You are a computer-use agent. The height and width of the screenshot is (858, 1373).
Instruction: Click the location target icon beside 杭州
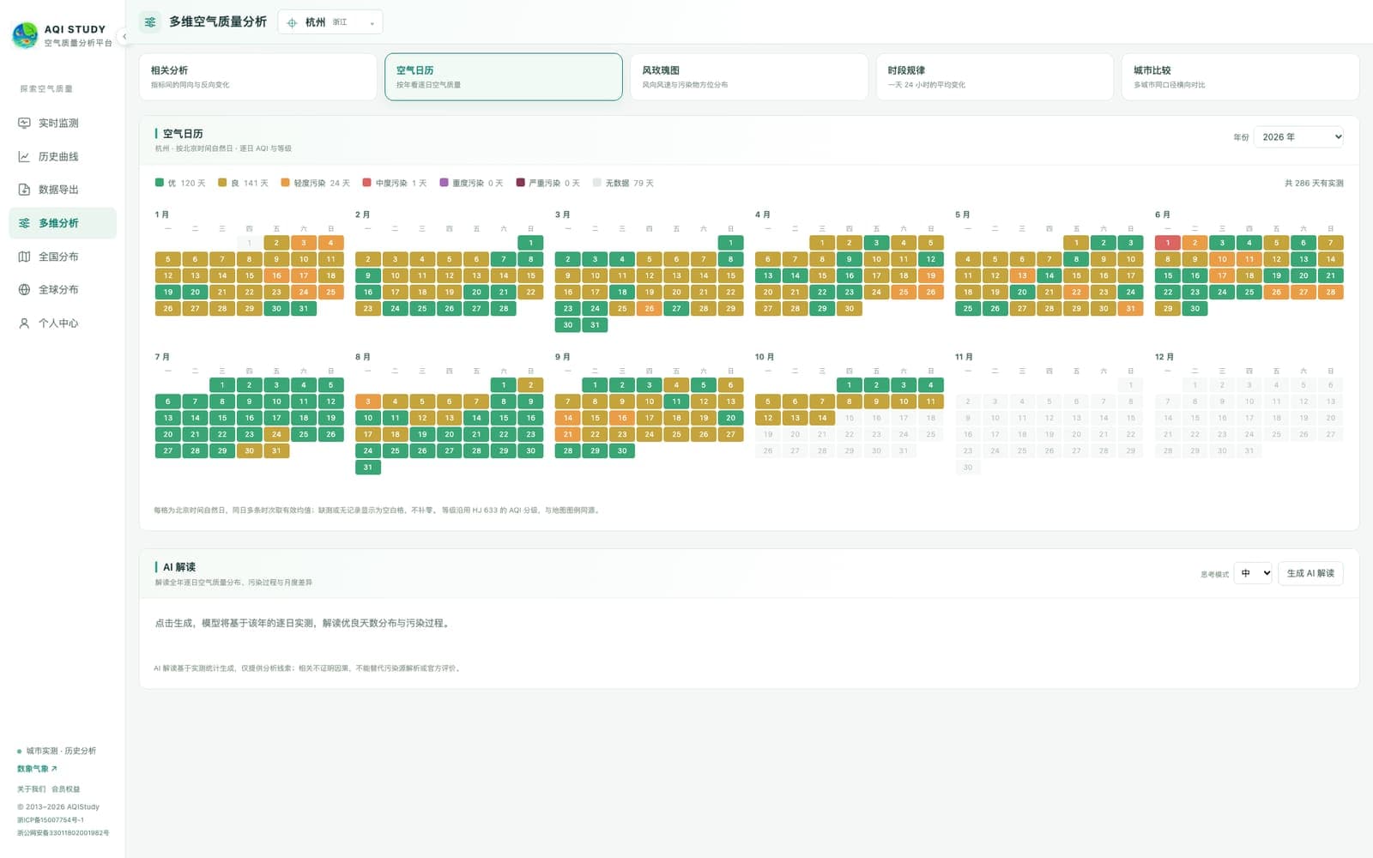coord(292,22)
